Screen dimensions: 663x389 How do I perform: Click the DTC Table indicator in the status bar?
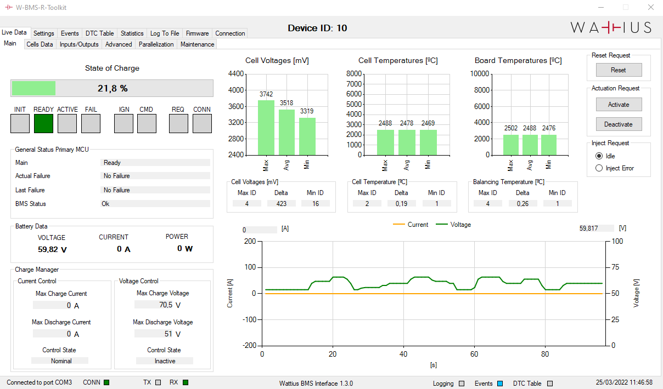tap(550, 384)
